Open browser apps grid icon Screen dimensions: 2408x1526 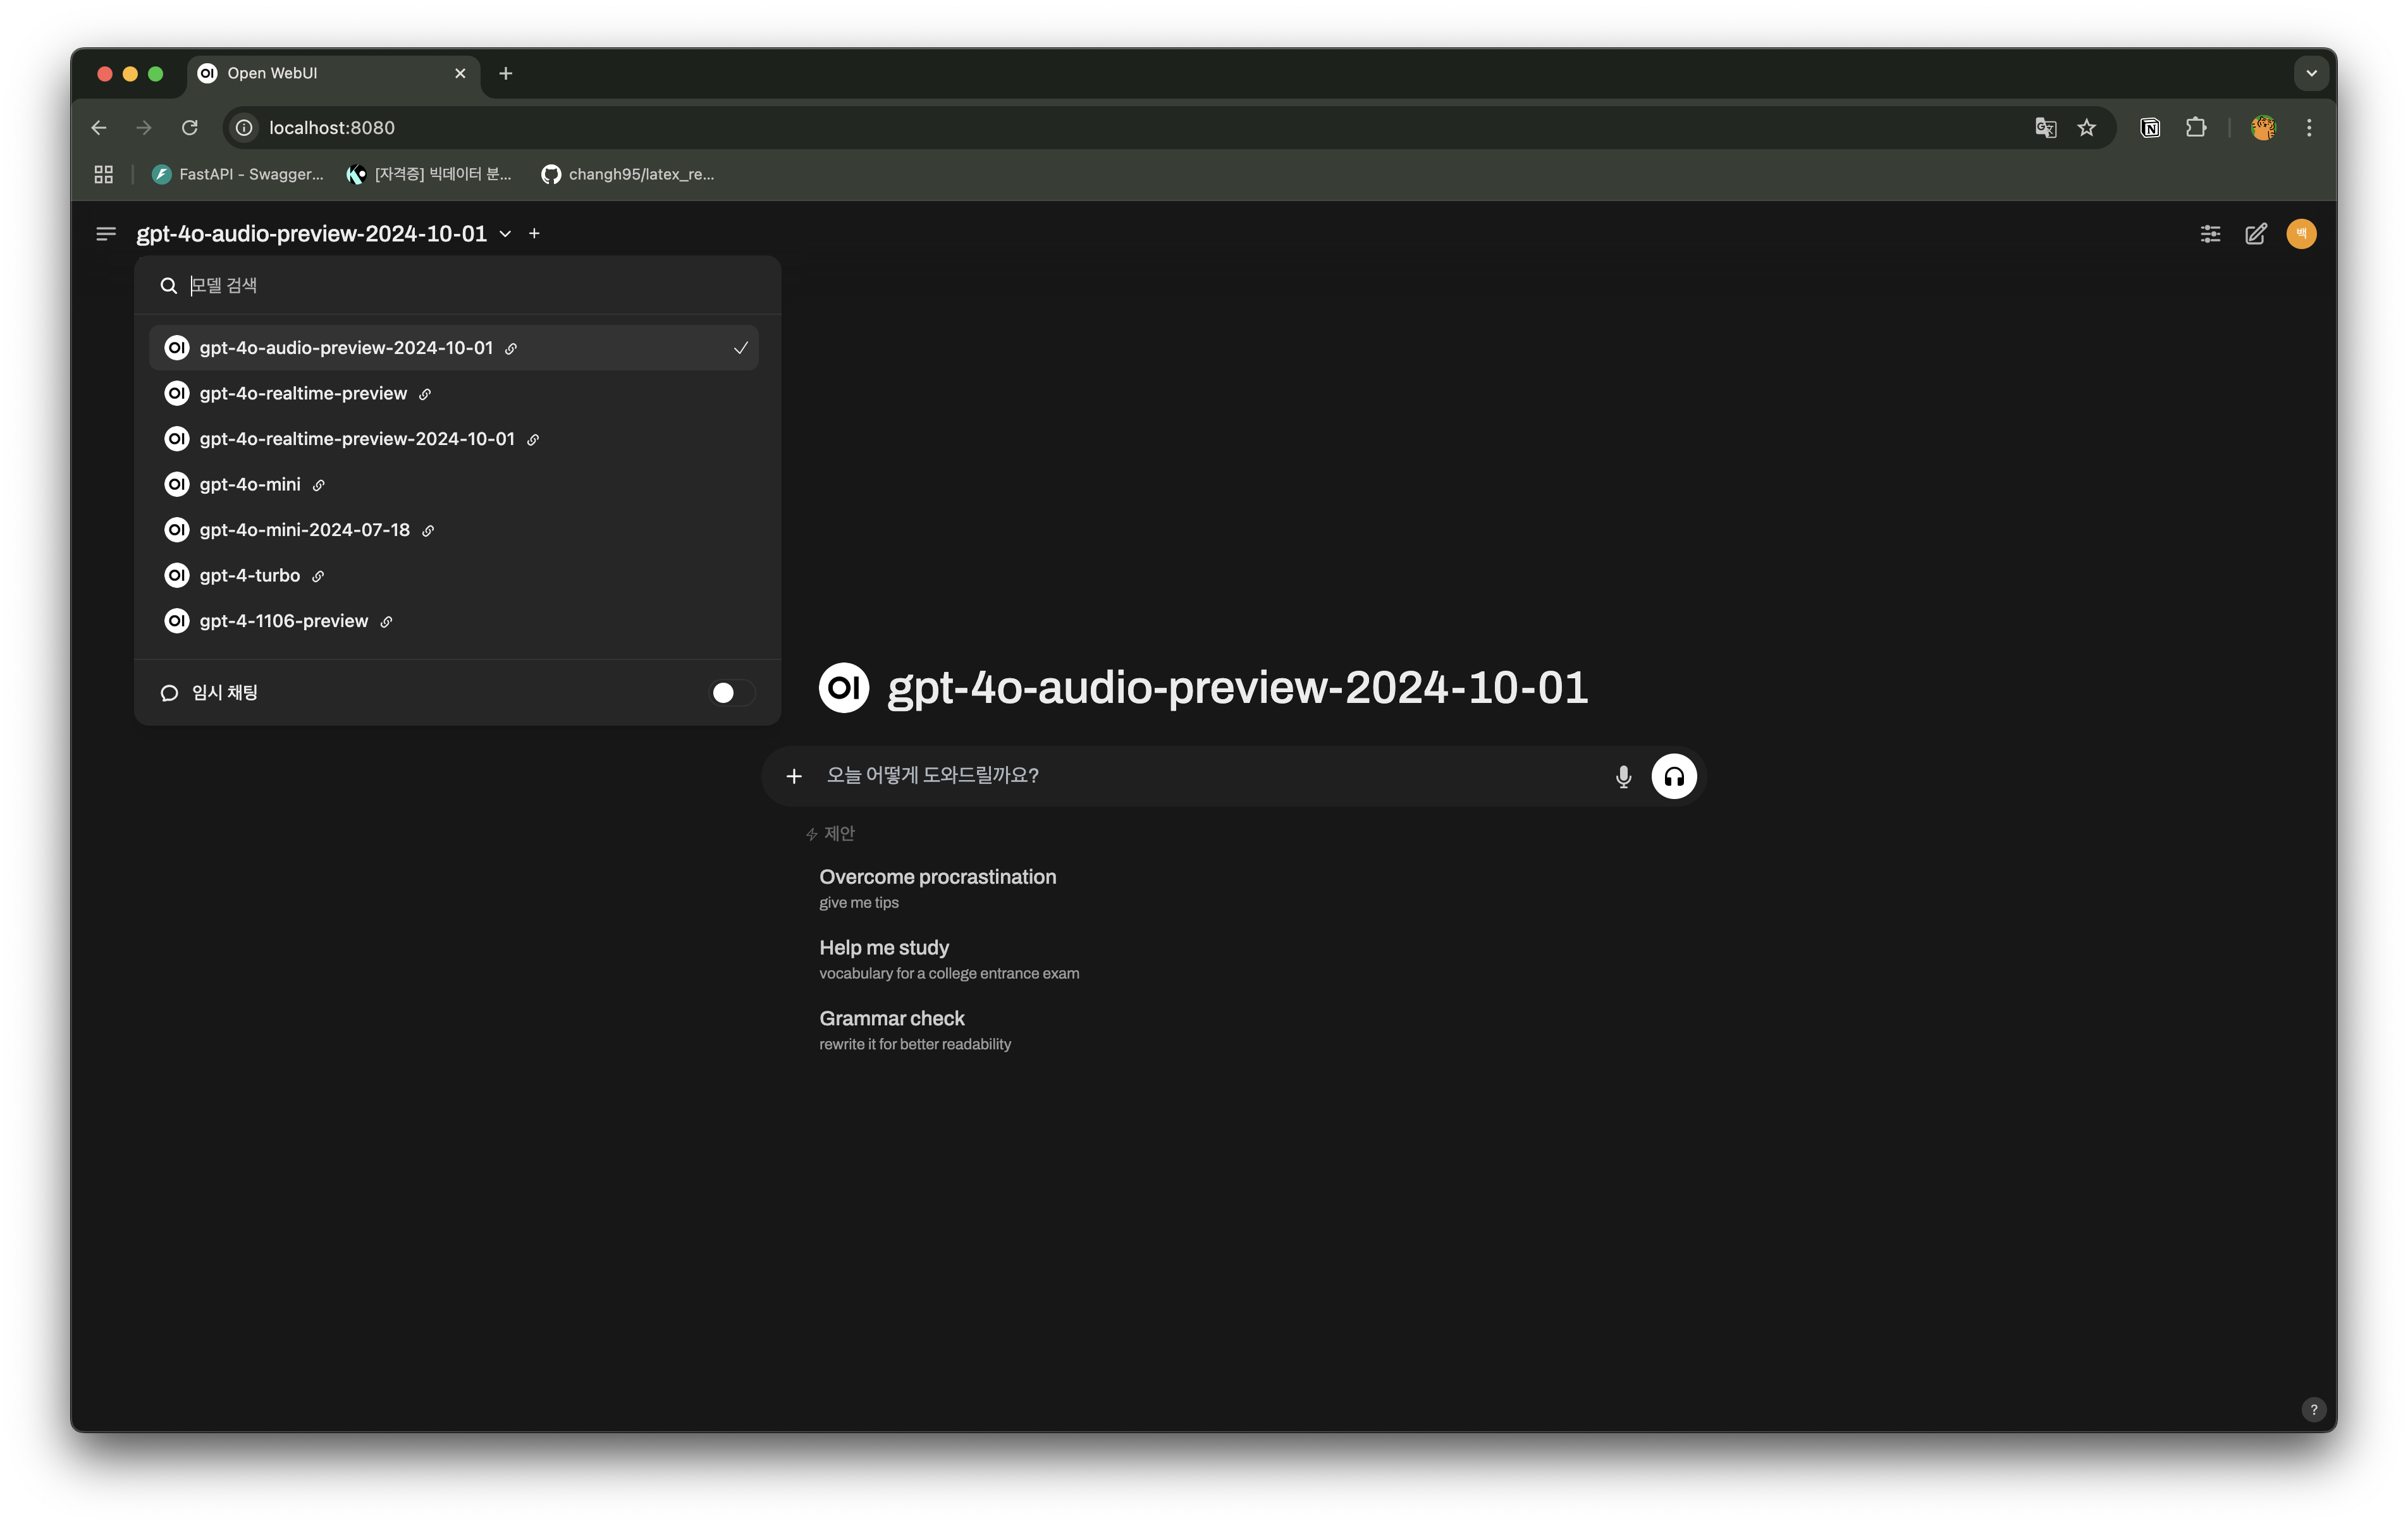click(104, 175)
